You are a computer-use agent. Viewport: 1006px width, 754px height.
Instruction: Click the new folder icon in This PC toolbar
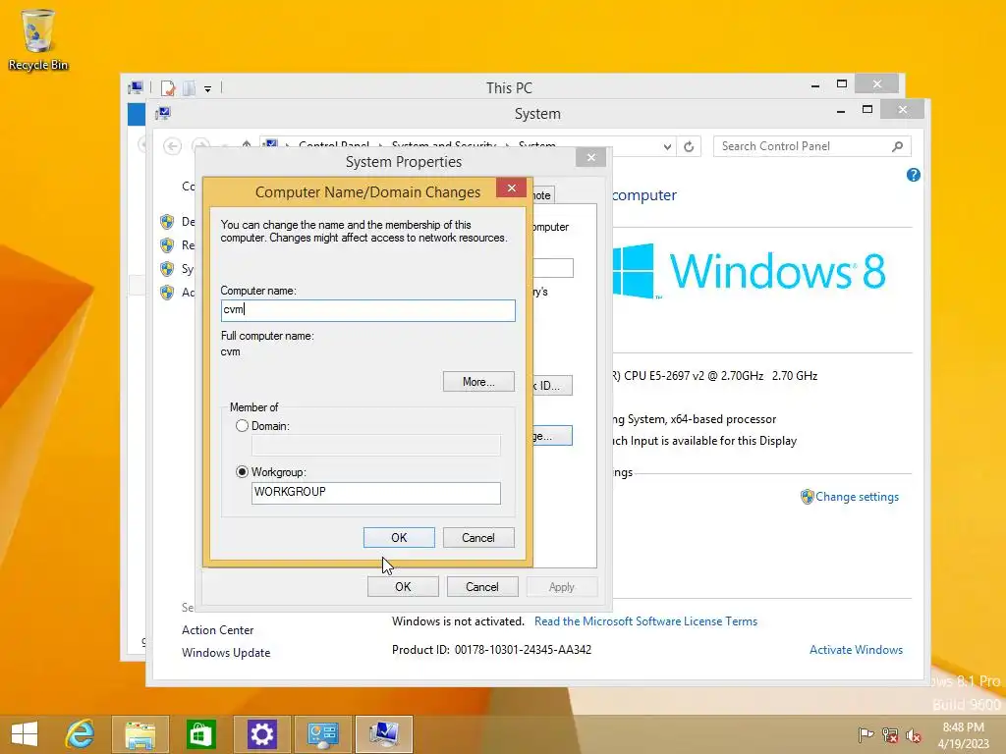pos(189,87)
